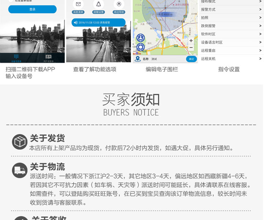Image resolution: width=264 pixels, height=220 pixels.
Task: Select the 远程重启 menu row
Action: (231, 51)
